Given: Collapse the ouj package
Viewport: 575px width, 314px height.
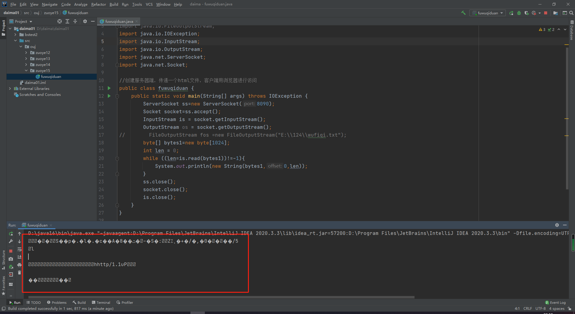Looking at the screenshot, I should (x=21, y=46).
